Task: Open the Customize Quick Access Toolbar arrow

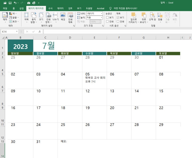Action: point(39,3)
